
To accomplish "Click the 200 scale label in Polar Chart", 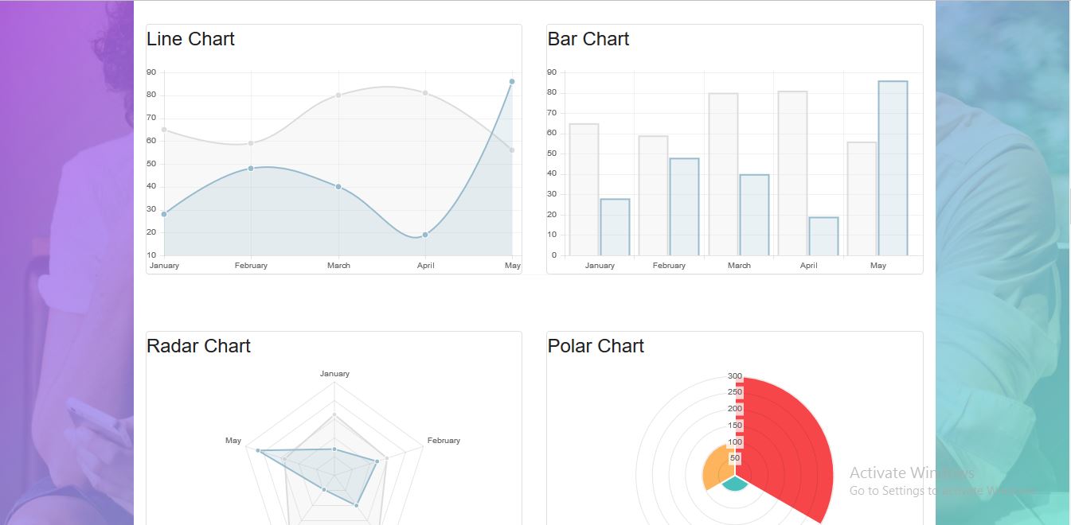I will pos(735,409).
